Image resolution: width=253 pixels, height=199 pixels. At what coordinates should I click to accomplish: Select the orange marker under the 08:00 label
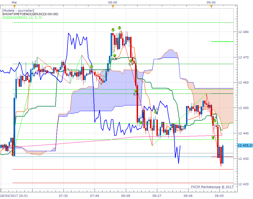(x=113, y=6)
